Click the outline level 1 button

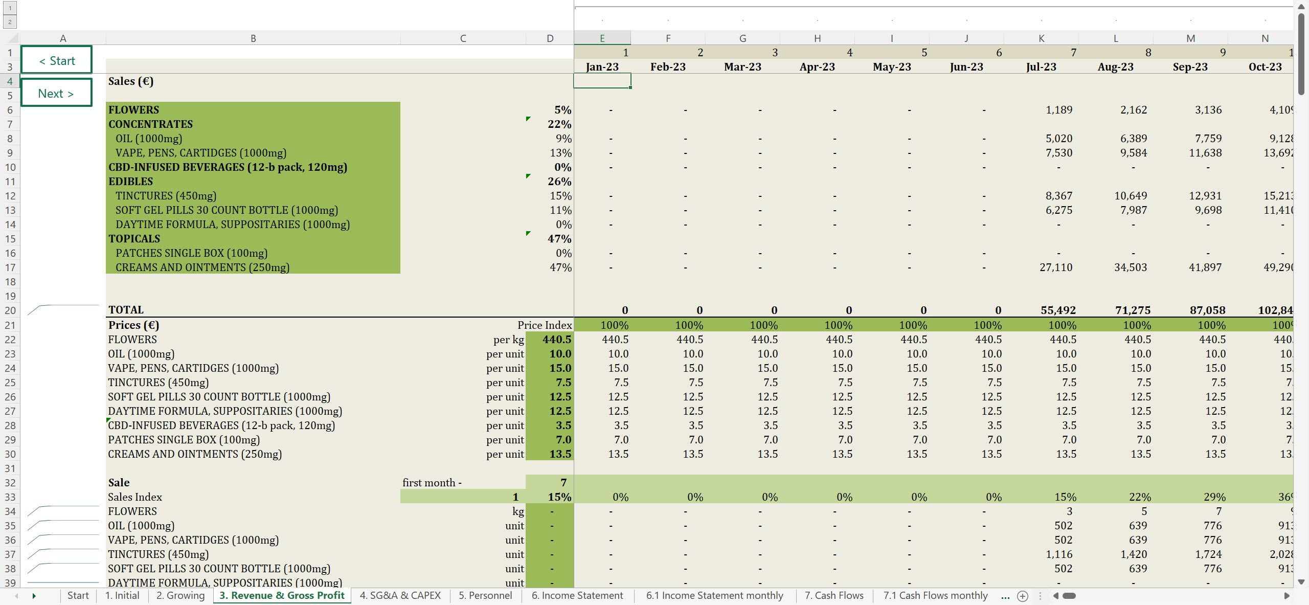point(10,8)
